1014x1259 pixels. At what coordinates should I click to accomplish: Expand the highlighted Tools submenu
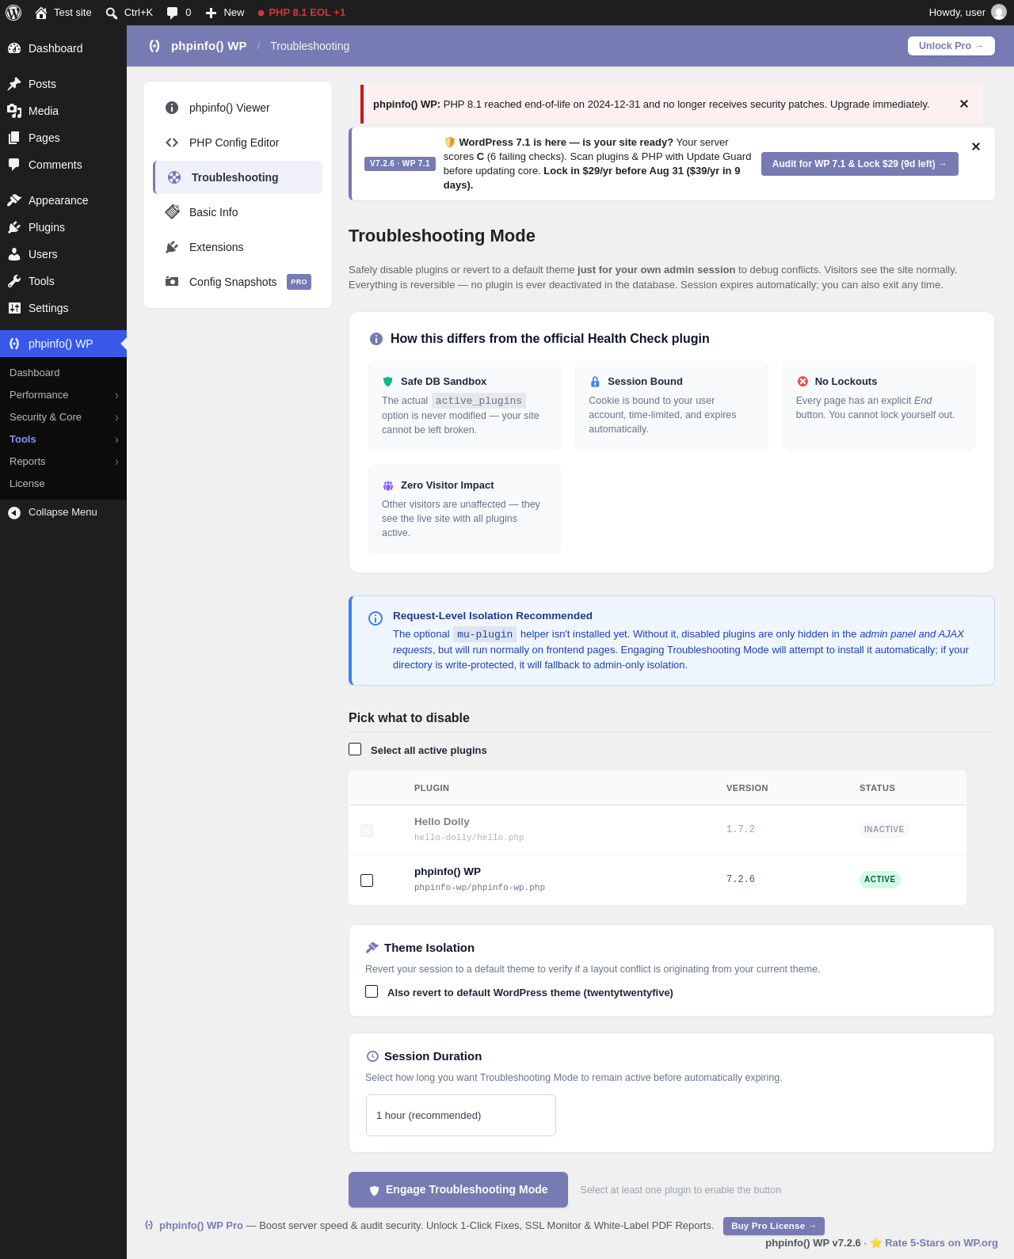(x=116, y=439)
